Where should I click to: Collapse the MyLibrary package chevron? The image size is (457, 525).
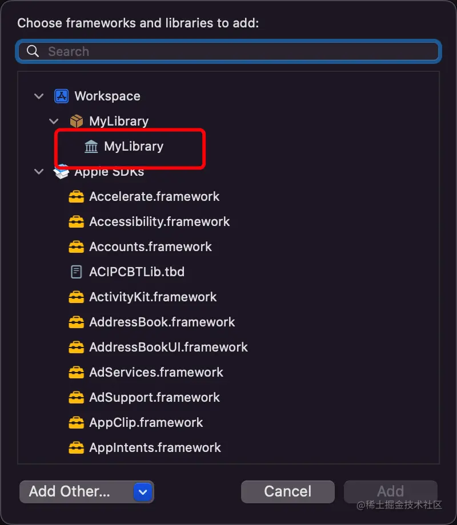(54, 121)
